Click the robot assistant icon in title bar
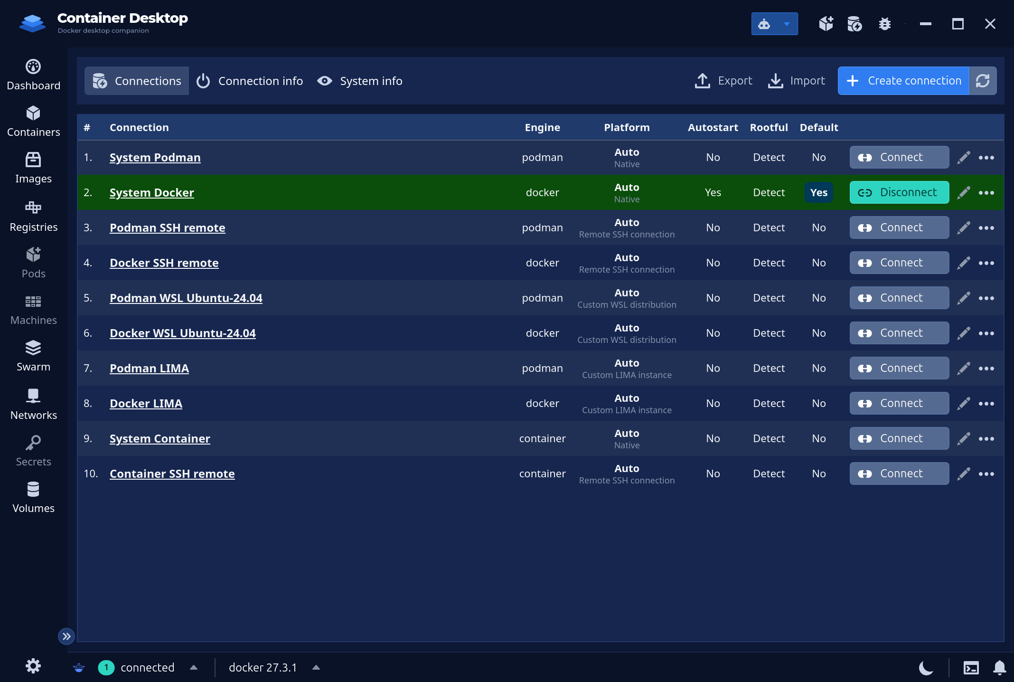The image size is (1014, 682). click(764, 24)
